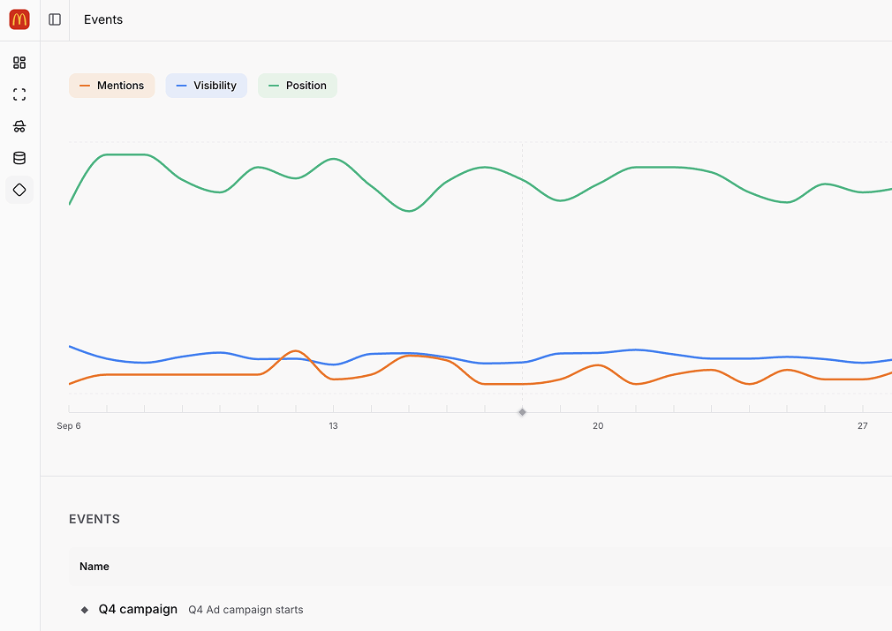Click the event diamond marker on the chart axis
The width and height of the screenshot is (892, 631).
[x=522, y=412]
